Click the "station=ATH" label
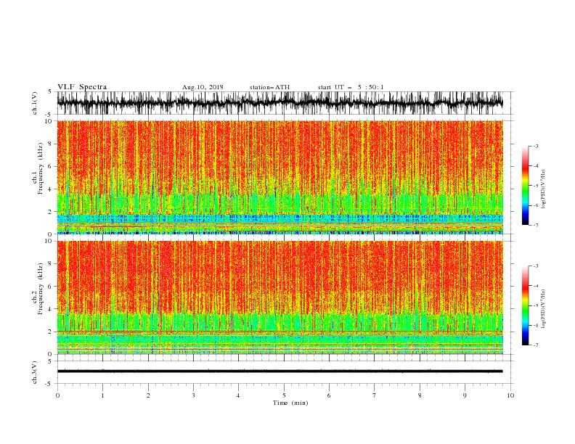 pyautogui.click(x=269, y=87)
